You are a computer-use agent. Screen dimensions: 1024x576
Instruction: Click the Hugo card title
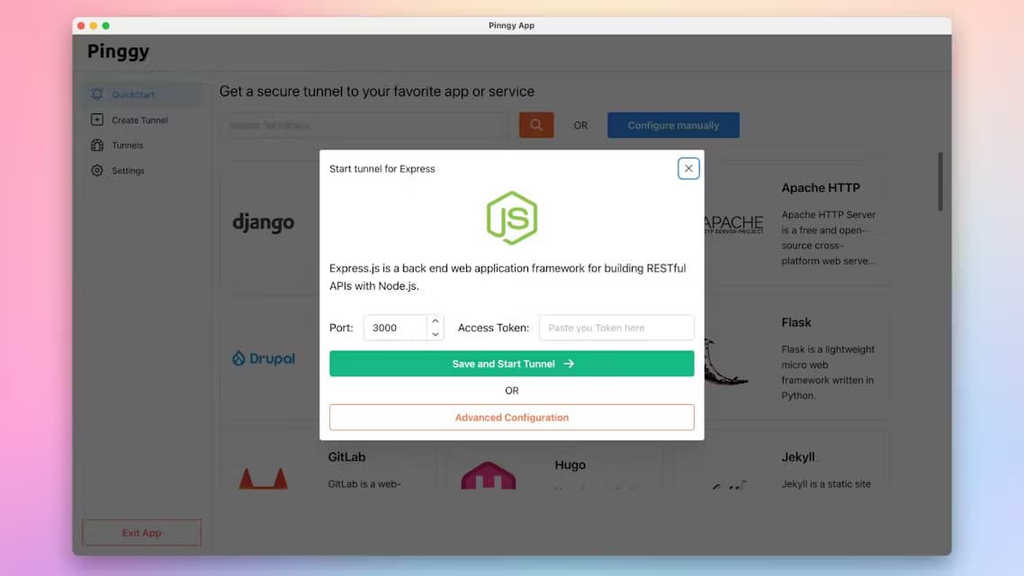click(x=570, y=465)
